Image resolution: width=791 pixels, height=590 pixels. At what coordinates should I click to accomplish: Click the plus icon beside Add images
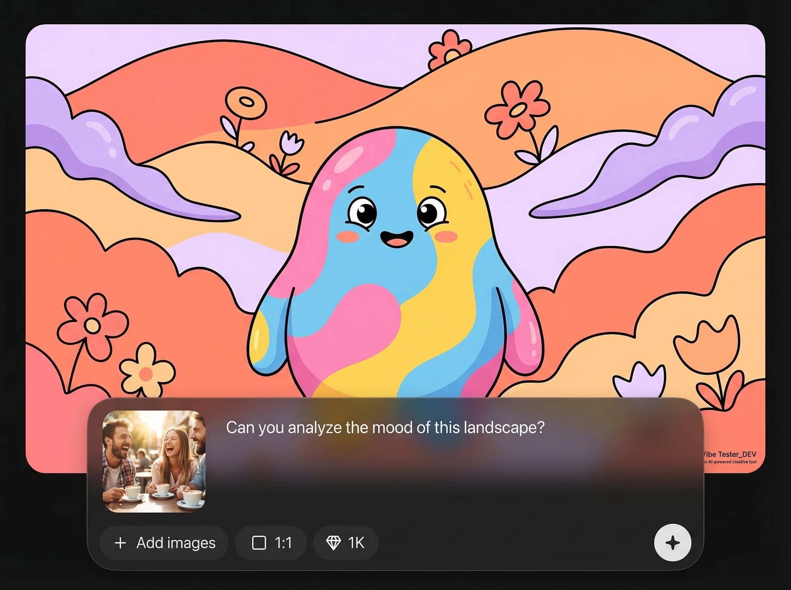click(120, 543)
